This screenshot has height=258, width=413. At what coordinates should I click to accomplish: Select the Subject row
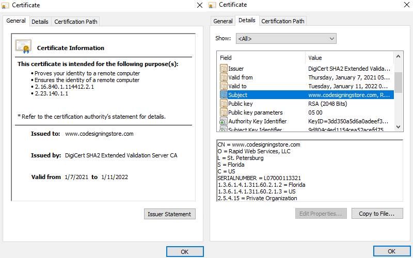[x=306, y=95]
